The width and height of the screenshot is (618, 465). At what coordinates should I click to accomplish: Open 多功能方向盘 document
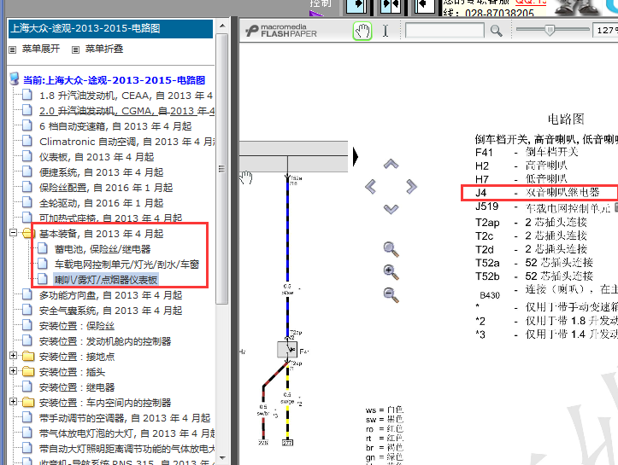click(111, 295)
